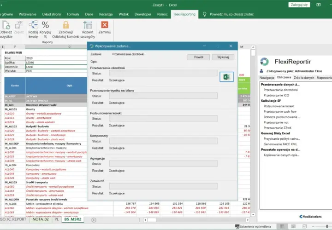Switch to the Nawigacja panel tab
The height and width of the screenshot is (230, 332).
click(267, 78)
